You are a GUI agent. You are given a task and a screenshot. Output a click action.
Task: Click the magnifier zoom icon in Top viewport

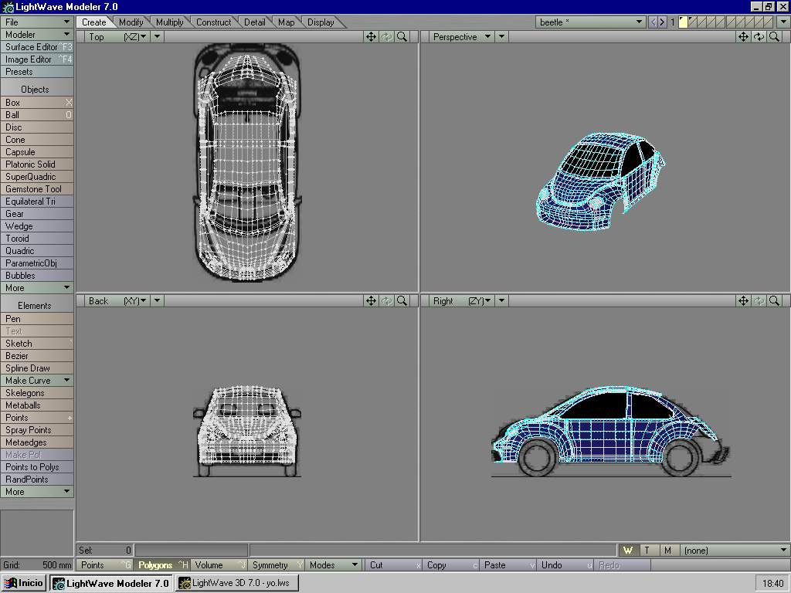point(402,37)
